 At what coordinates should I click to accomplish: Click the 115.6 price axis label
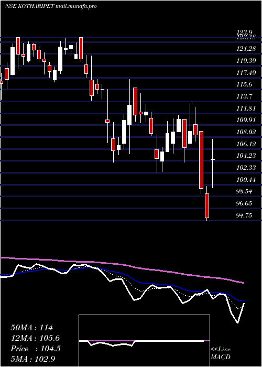pyautogui.click(x=245, y=84)
